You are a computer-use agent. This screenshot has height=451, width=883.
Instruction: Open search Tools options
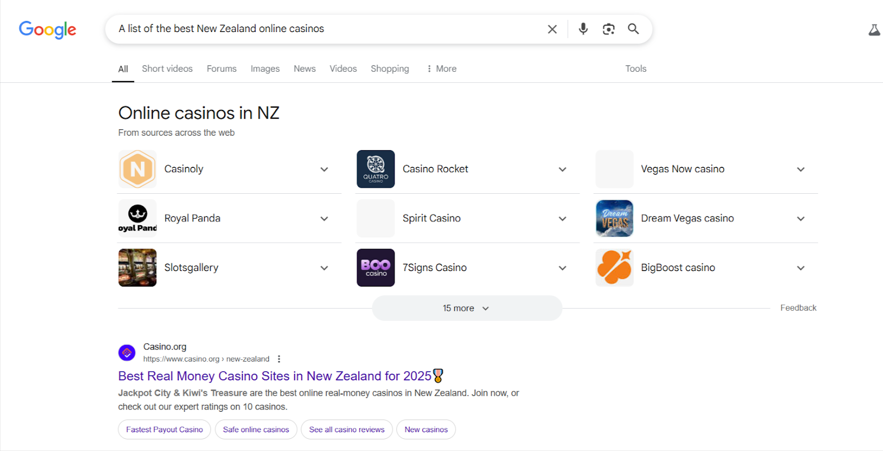636,68
